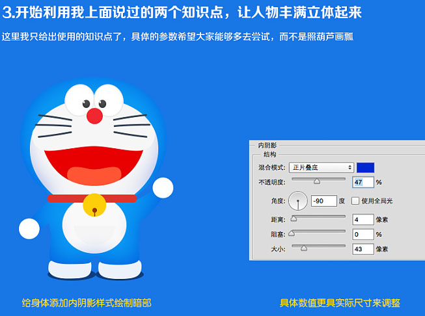Viewport: 425px width, 316px height.
Task: Click the 混合模式 label
Action: click(271, 168)
